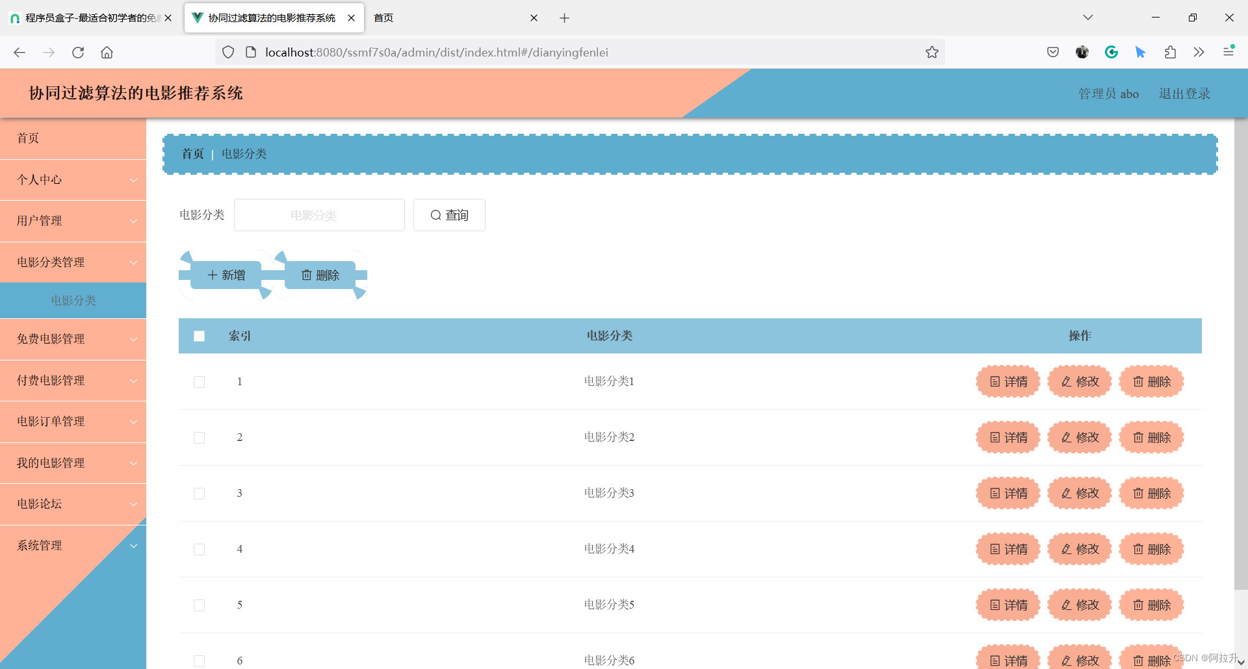The width and height of the screenshot is (1248, 669).
Task: Close the 程序员盒子 tab
Action: pos(168,18)
